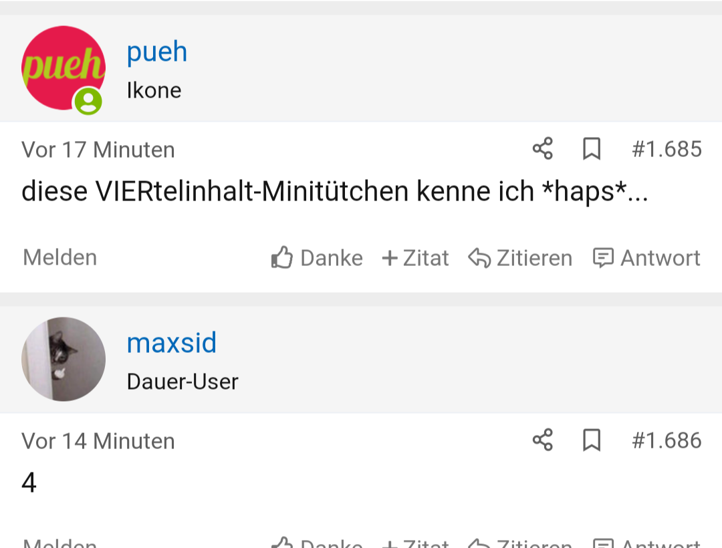Image resolution: width=722 pixels, height=548 pixels.
Task: Report pueh's post with Melden
Action: pyautogui.click(x=60, y=257)
